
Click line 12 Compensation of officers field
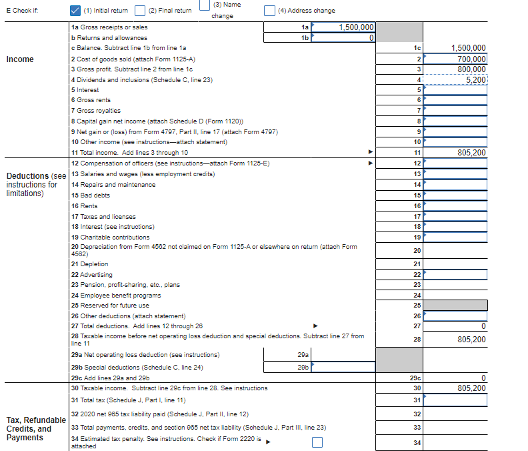click(455, 163)
